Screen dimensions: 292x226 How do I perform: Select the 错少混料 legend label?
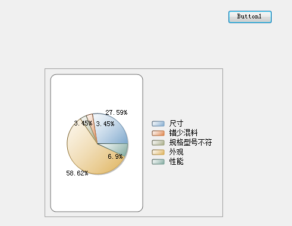tap(183, 133)
